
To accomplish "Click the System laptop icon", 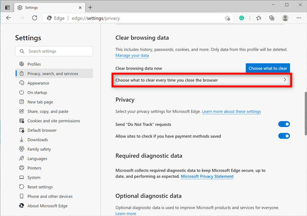I will click(21, 178).
